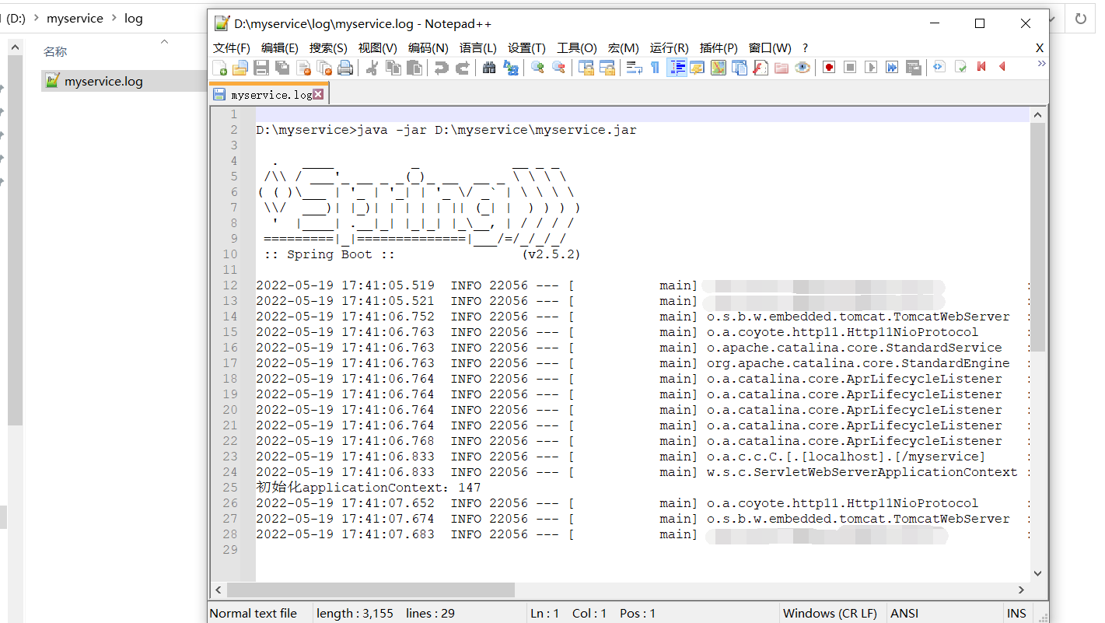
Task: Click the Close All toolbar icon
Action: pyautogui.click(x=325, y=68)
